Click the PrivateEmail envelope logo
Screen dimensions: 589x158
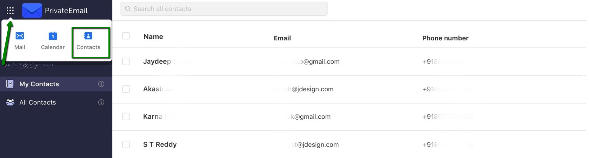[32, 10]
